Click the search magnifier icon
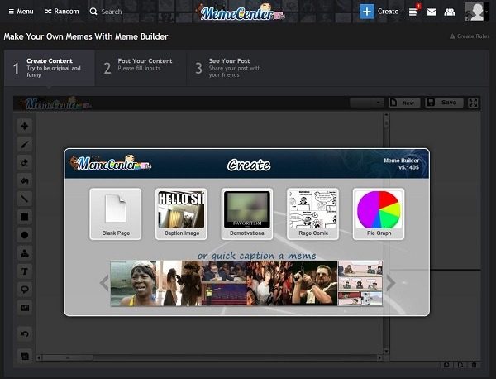 (93, 12)
